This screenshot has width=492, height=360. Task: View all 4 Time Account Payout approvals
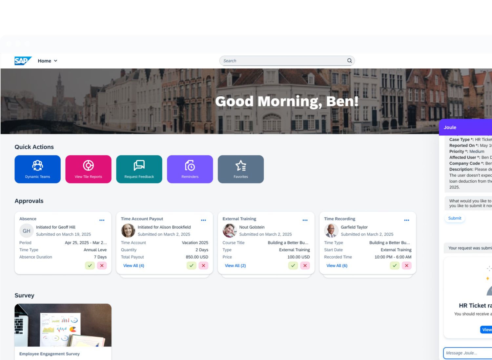(x=133, y=265)
